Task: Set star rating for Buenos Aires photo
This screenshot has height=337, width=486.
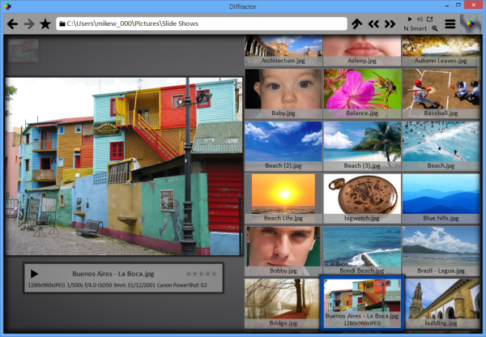Action: 201,274
